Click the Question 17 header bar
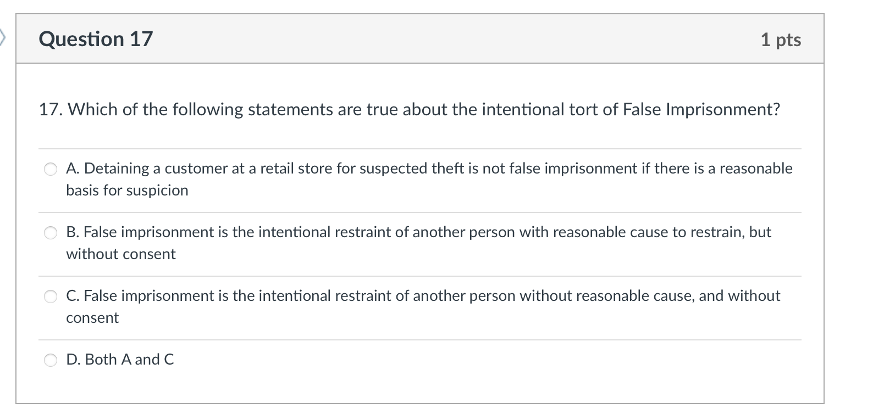Image resolution: width=873 pixels, height=414 pixels. [420, 38]
